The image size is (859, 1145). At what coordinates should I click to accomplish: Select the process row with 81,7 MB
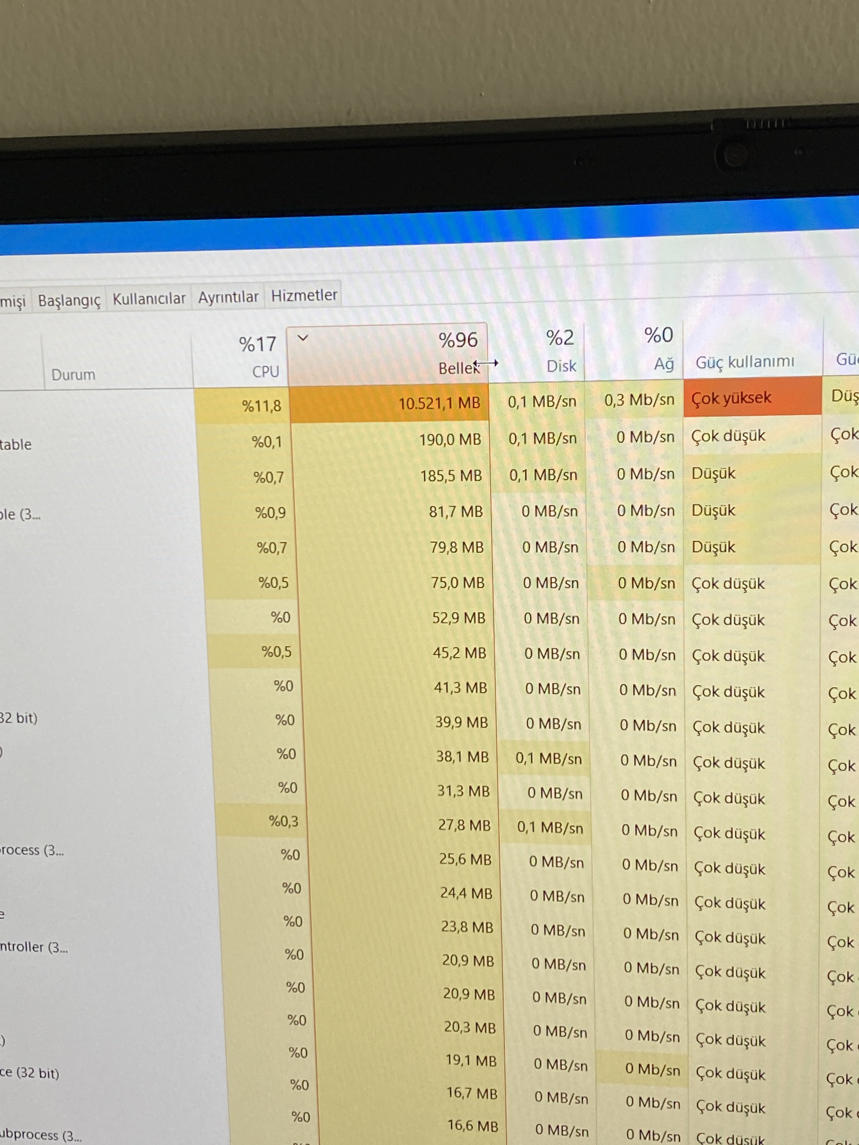click(x=455, y=512)
